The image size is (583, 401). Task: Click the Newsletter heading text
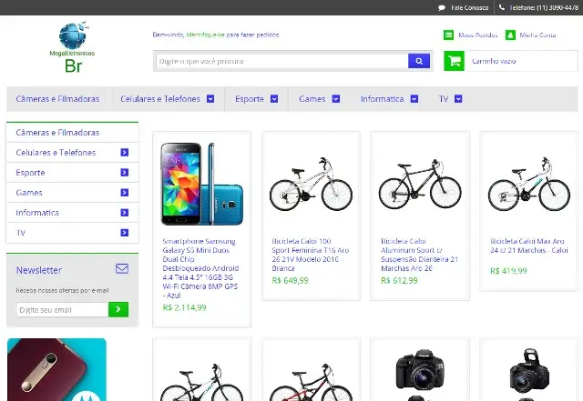pyautogui.click(x=38, y=270)
